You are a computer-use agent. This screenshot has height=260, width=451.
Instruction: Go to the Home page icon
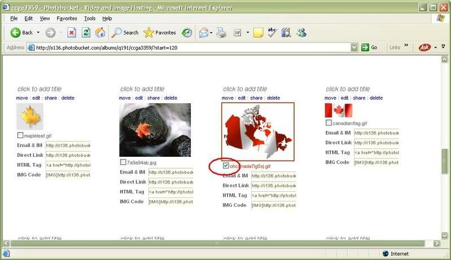point(100,33)
